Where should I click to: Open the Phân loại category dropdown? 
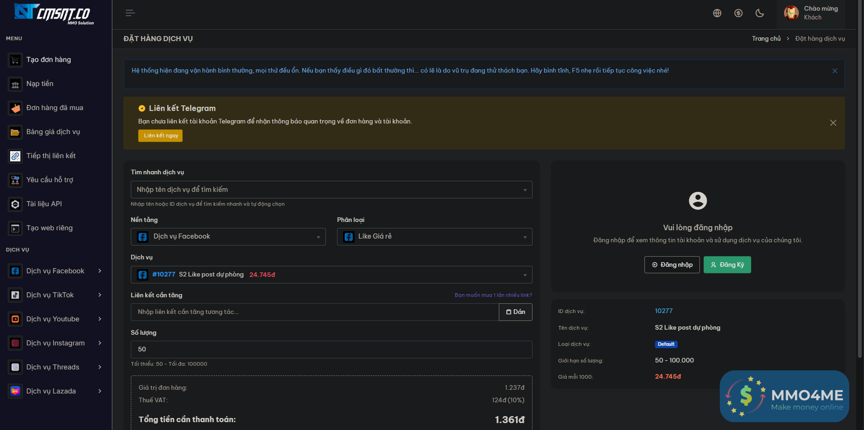pos(435,237)
